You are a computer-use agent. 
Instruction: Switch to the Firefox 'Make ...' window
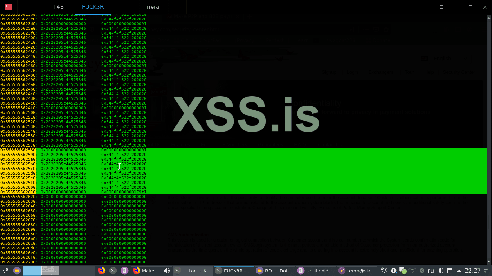(x=147, y=271)
